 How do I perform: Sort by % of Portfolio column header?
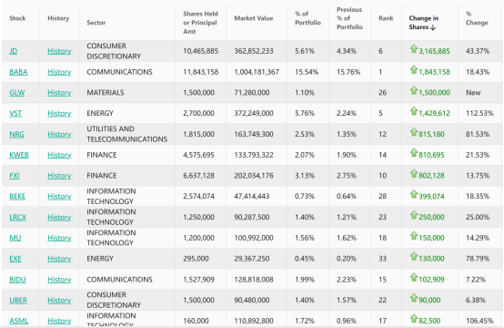click(307, 18)
